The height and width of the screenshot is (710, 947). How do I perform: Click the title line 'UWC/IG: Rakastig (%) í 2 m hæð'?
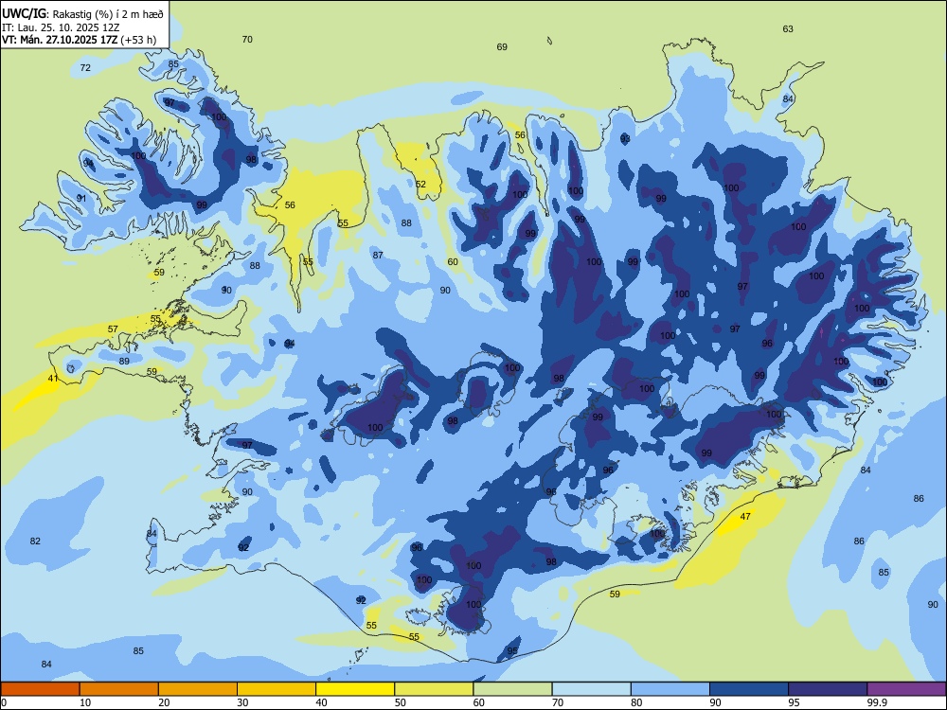(x=82, y=13)
